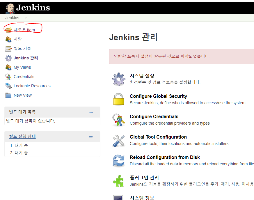Open the Lockable Resources link

tap(32, 86)
